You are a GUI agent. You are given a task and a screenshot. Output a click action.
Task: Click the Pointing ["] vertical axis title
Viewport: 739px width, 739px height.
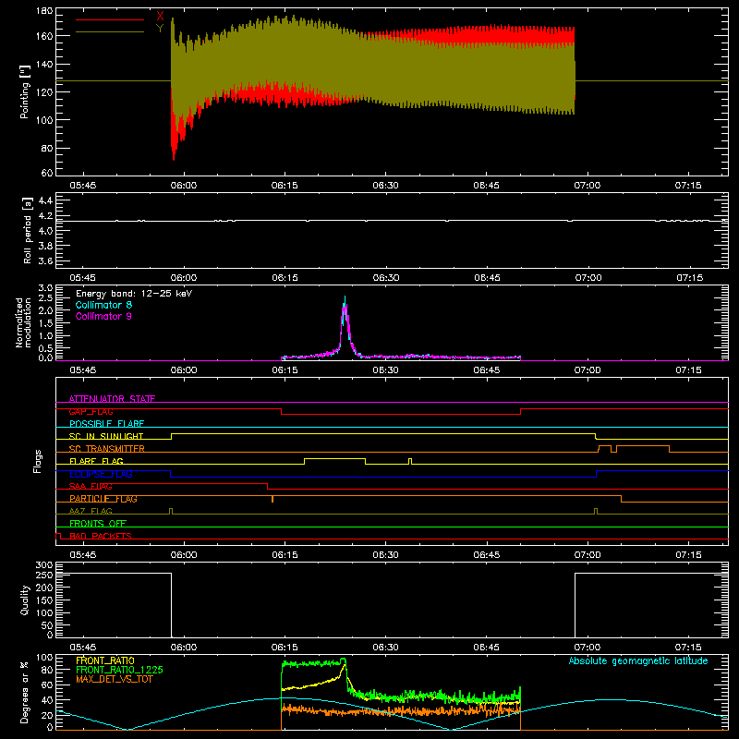(25, 91)
